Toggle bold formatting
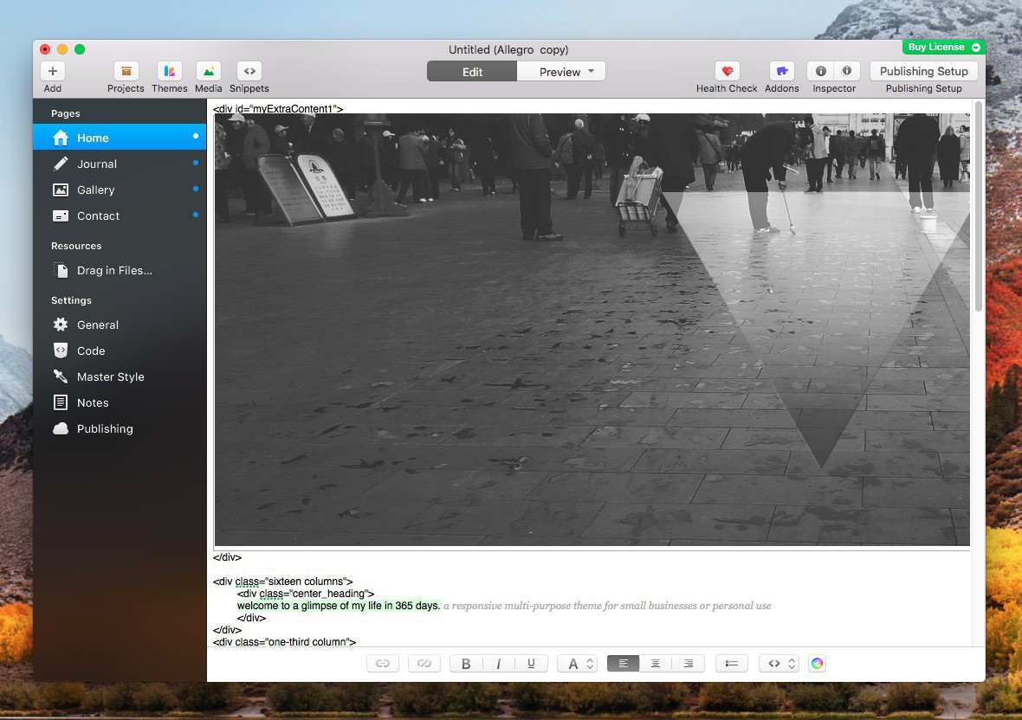1022x720 pixels. pyautogui.click(x=466, y=664)
